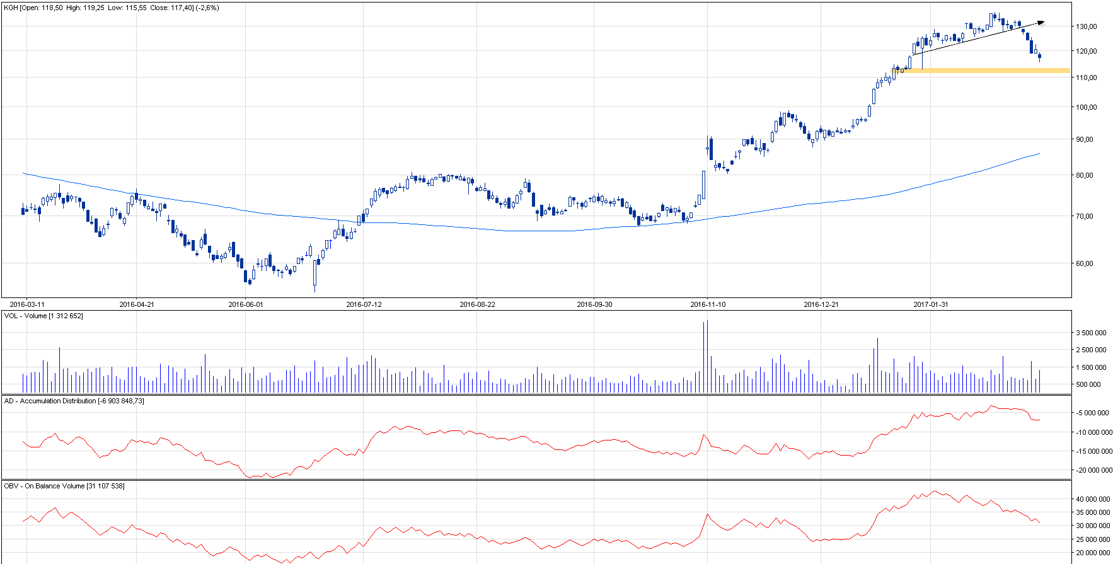This screenshot has width=1113, height=564.
Task: Click the right end of the blue moving average
Action: pyautogui.click(x=1039, y=154)
